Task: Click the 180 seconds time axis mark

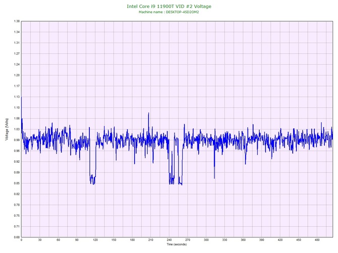Action: 132,240
